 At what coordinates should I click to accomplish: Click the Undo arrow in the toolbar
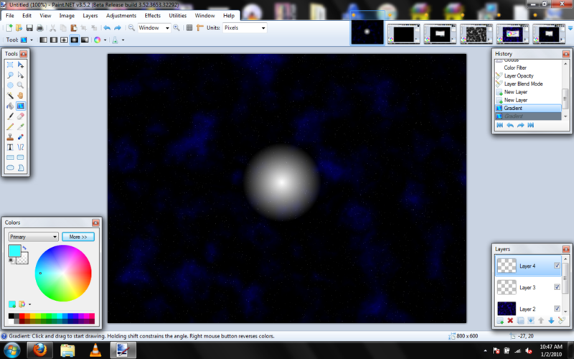[107, 28]
